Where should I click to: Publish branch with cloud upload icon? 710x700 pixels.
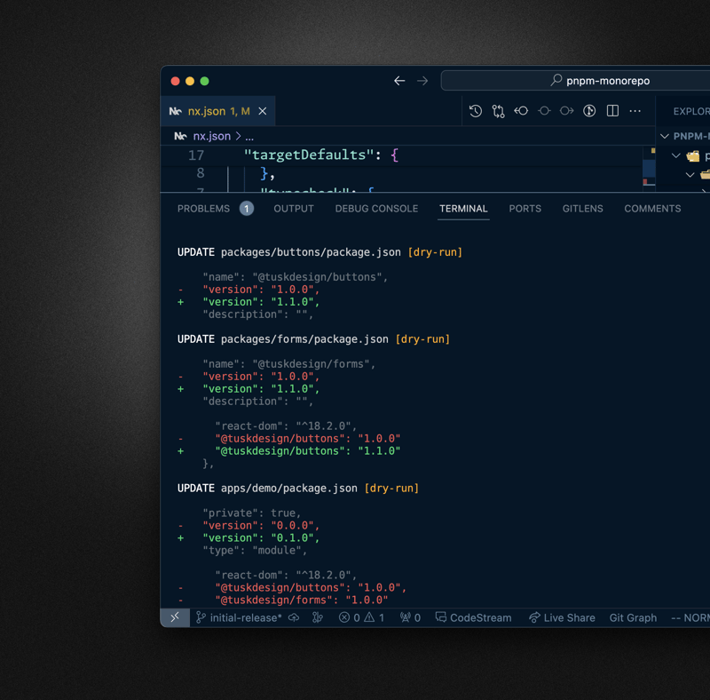(294, 617)
